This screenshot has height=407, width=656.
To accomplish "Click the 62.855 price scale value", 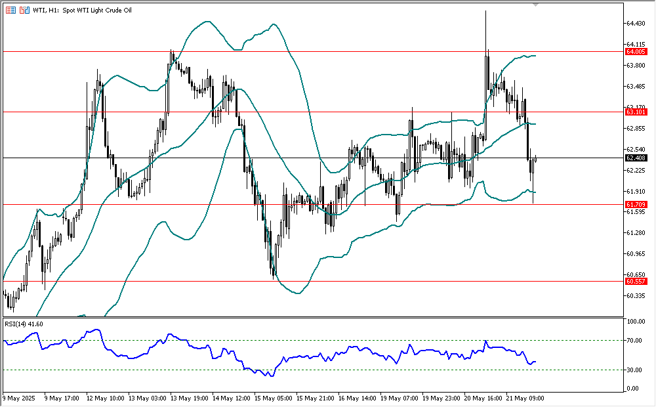I will (636, 128).
